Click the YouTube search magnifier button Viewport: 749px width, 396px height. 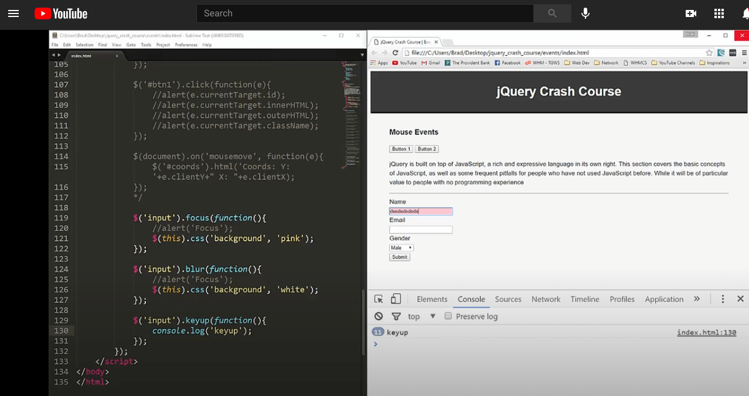(x=552, y=13)
